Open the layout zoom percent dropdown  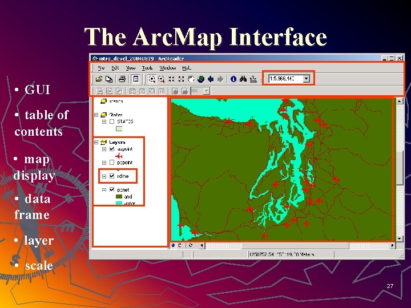pos(207,91)
